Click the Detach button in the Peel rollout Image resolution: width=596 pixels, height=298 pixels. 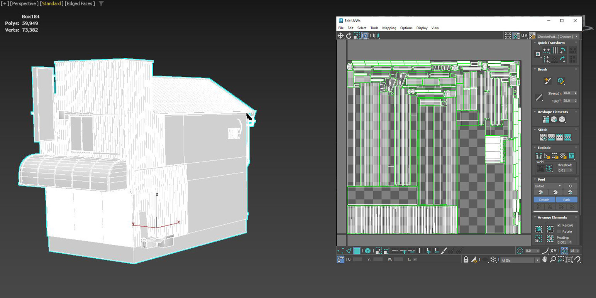click(544, 200)
